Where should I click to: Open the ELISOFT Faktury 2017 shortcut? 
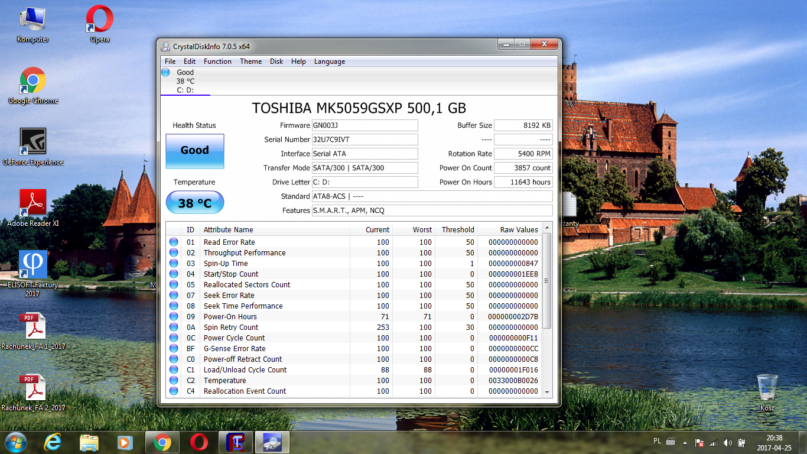point(33,274)
